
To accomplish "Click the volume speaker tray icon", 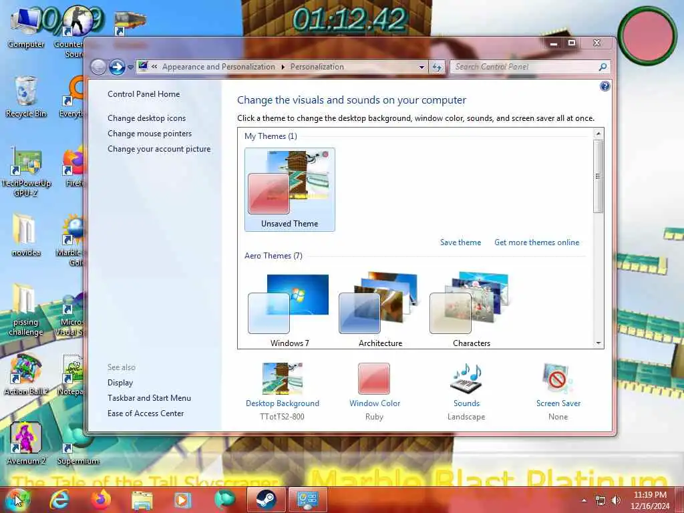I will pyautogui.click(x=616, y=500).
